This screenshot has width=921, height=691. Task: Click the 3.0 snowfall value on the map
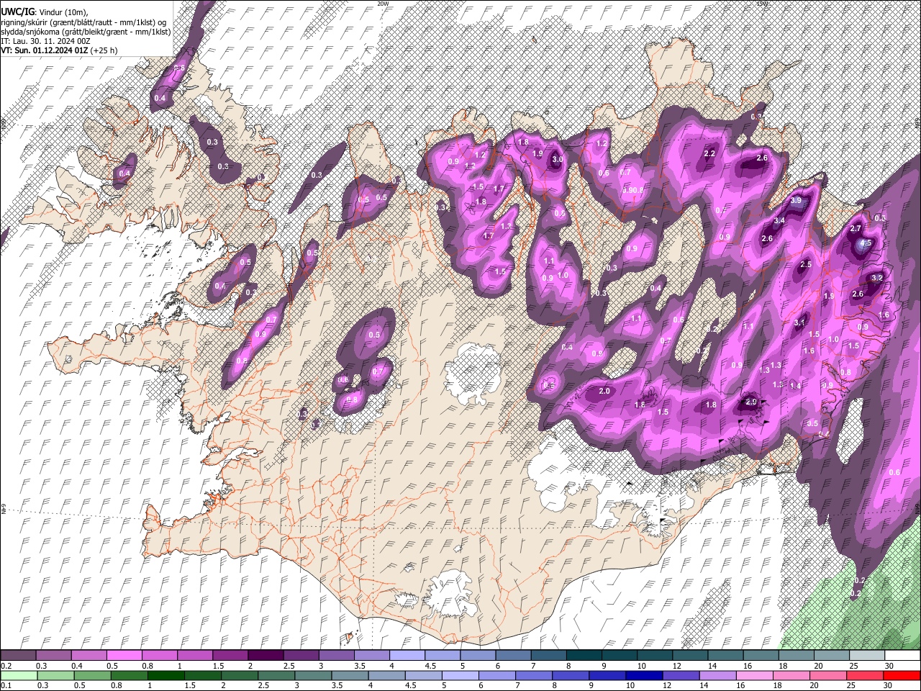[558, 159]
